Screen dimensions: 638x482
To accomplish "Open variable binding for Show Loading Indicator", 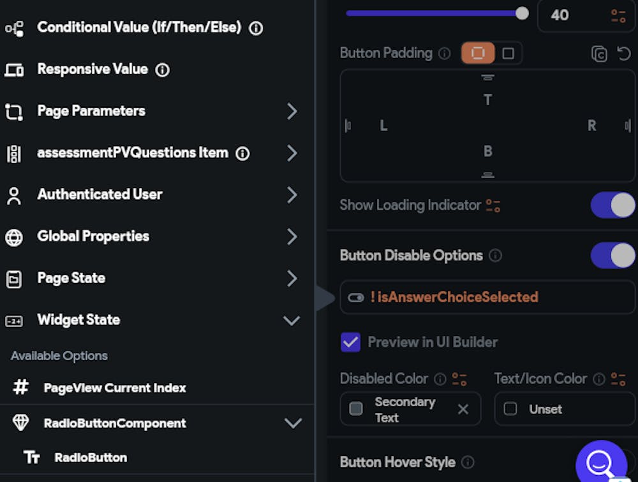I will (493, 205).
